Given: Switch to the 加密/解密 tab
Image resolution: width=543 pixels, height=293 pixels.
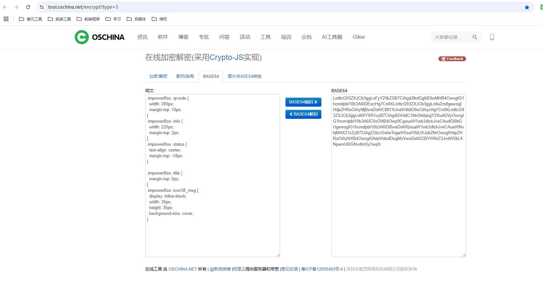Looking at the screenshot, I should click(158, 76).
